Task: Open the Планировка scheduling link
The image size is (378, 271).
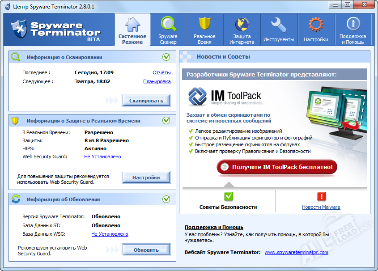Action: [157, 81]
